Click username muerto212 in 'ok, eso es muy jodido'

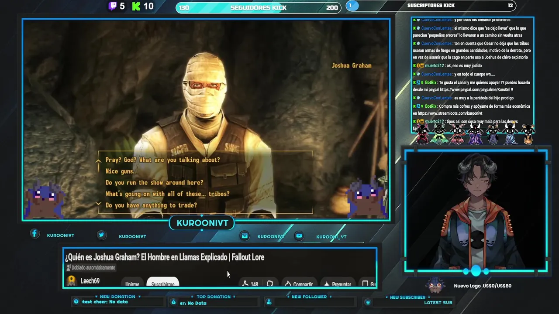435,66
